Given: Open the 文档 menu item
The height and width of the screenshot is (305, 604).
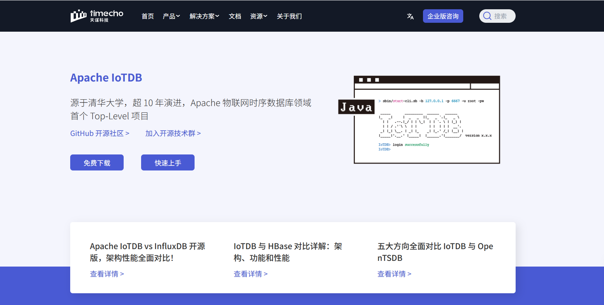Looking at the screenshot, I should 235,16.
